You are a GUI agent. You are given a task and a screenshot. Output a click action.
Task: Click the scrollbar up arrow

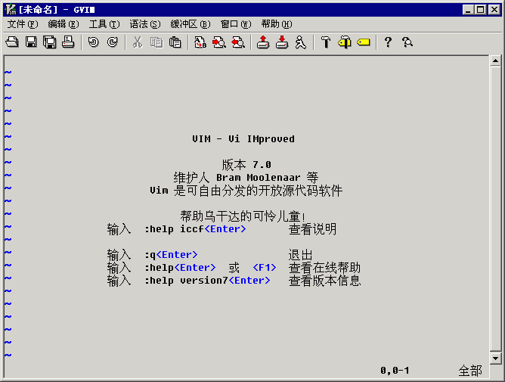click(495, 61)
